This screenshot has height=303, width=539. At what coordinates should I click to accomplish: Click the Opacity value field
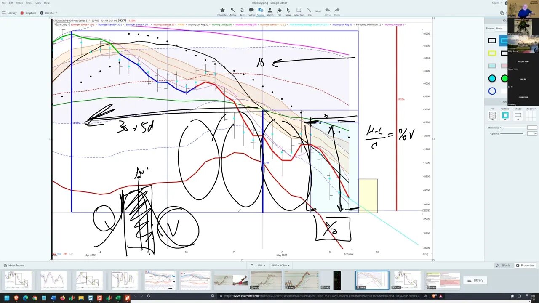coord(533,133)
